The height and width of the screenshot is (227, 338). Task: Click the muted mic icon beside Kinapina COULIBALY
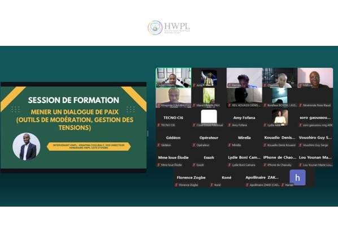click(159, 105)
